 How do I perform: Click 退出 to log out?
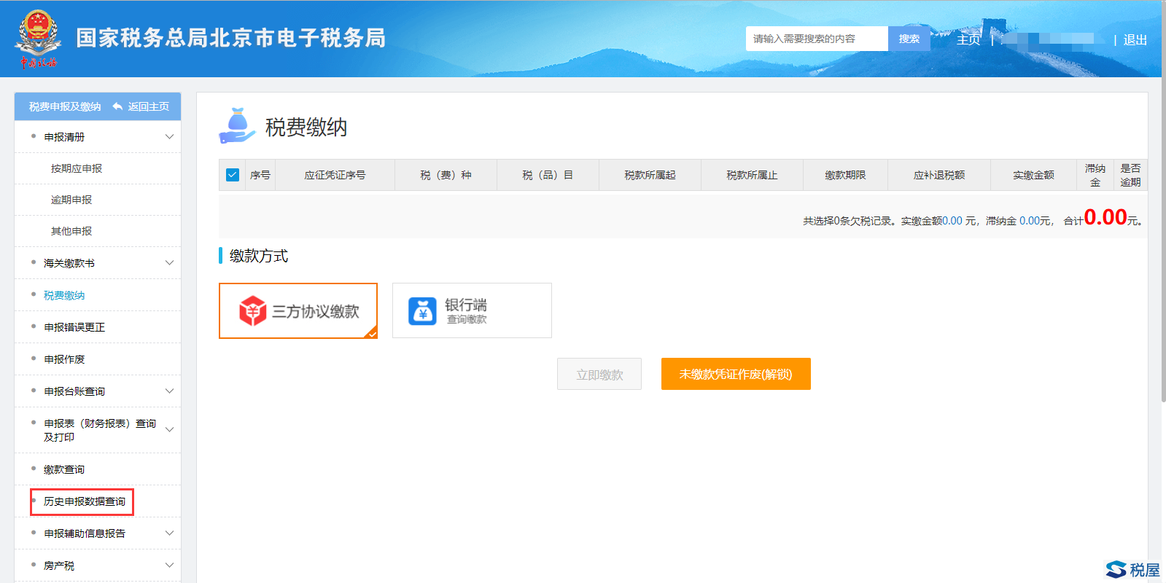(1135, 39)
